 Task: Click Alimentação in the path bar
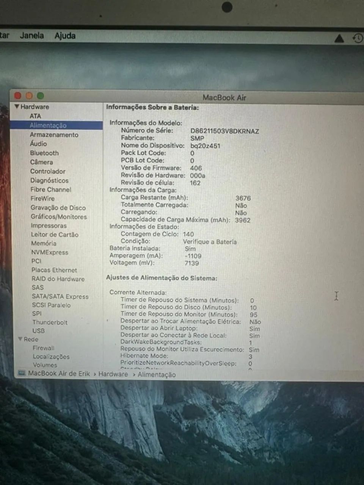[x=157, y=374]
